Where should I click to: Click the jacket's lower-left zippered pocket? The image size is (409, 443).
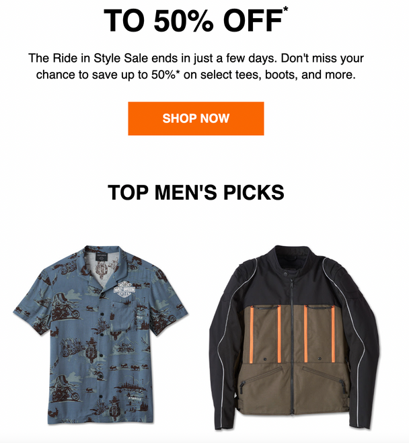click(260, 380)
